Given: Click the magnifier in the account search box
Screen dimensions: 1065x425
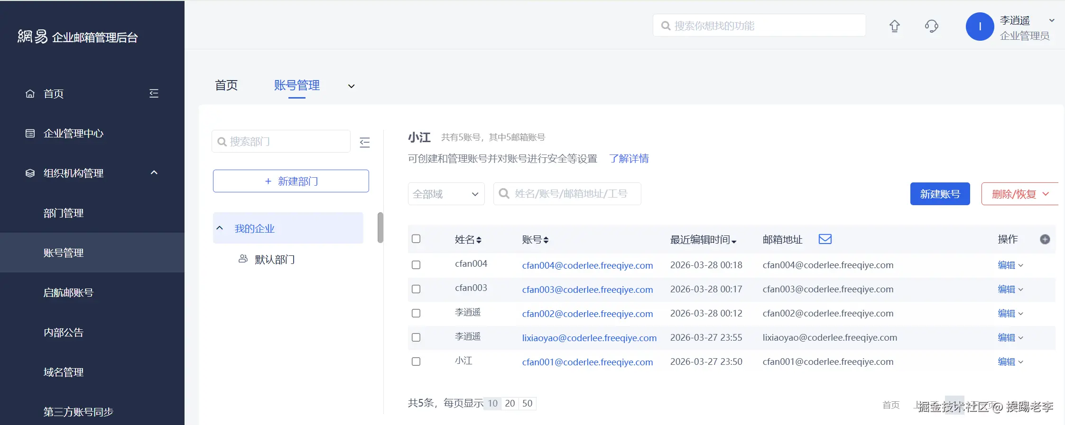Looking at the screenshot, I should tap(504, 194).
